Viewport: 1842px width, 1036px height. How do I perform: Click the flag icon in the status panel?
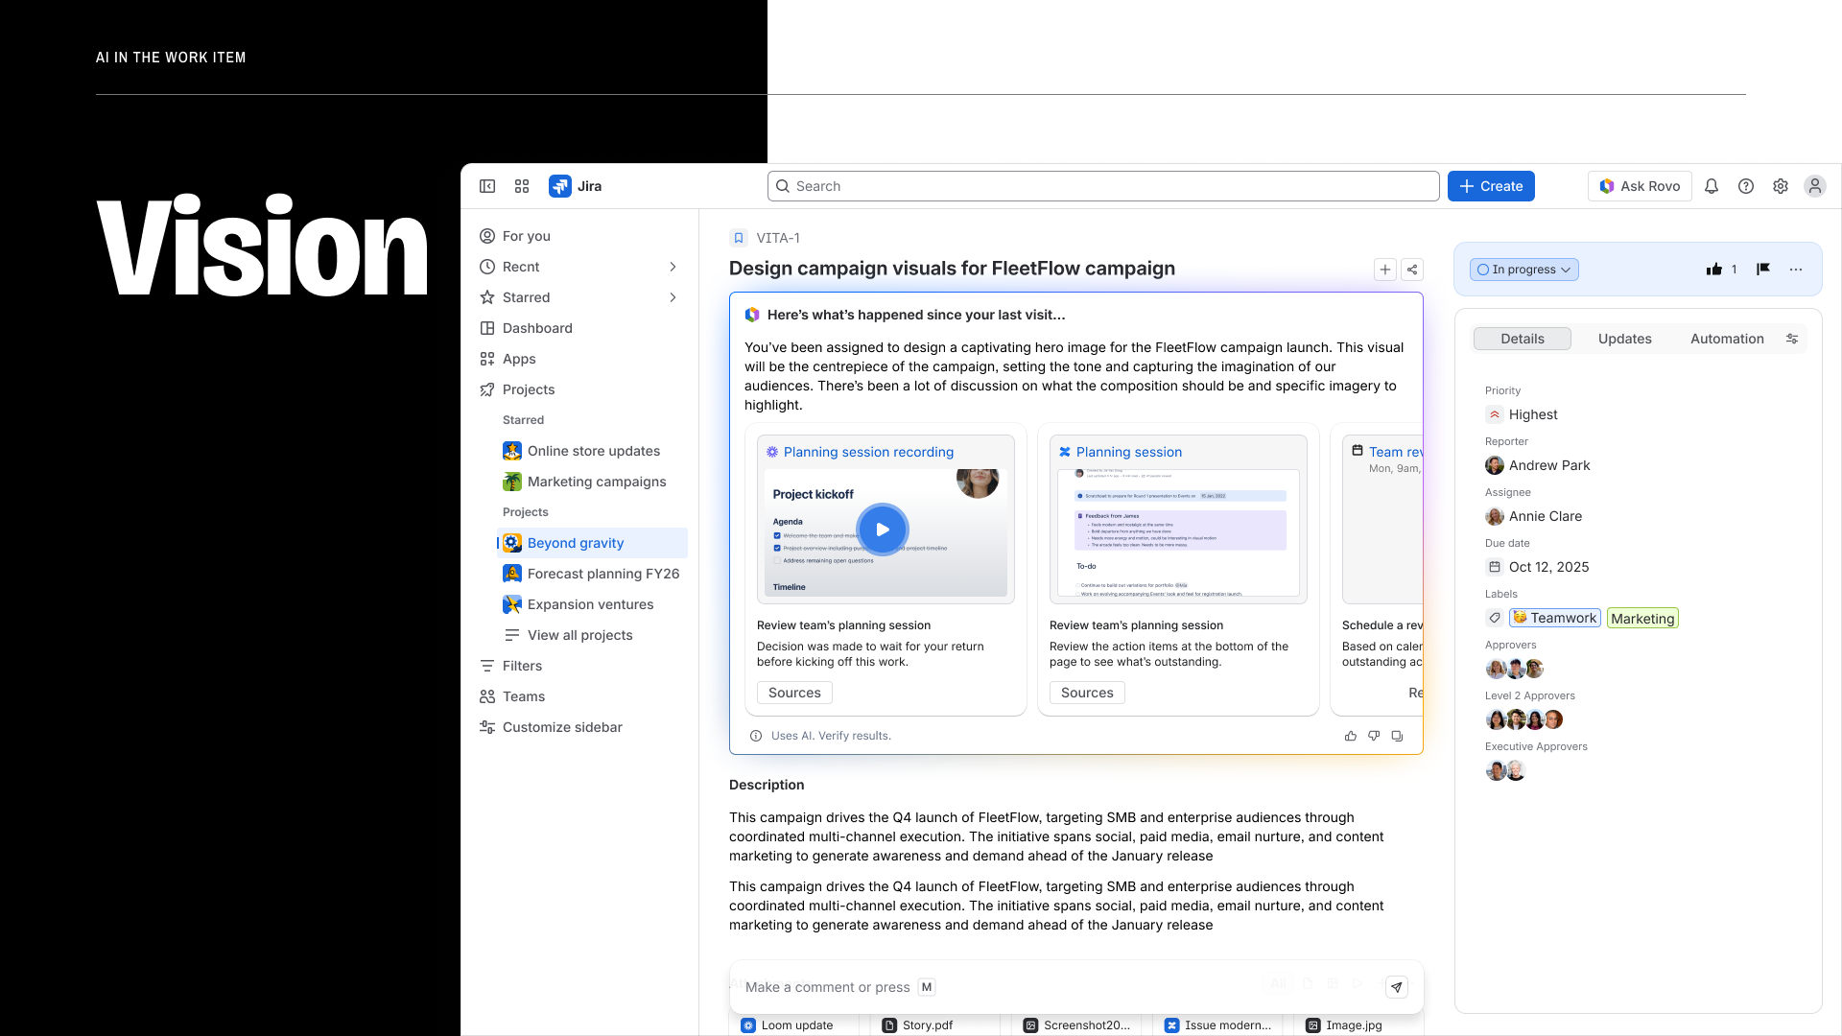point(1763,270)
